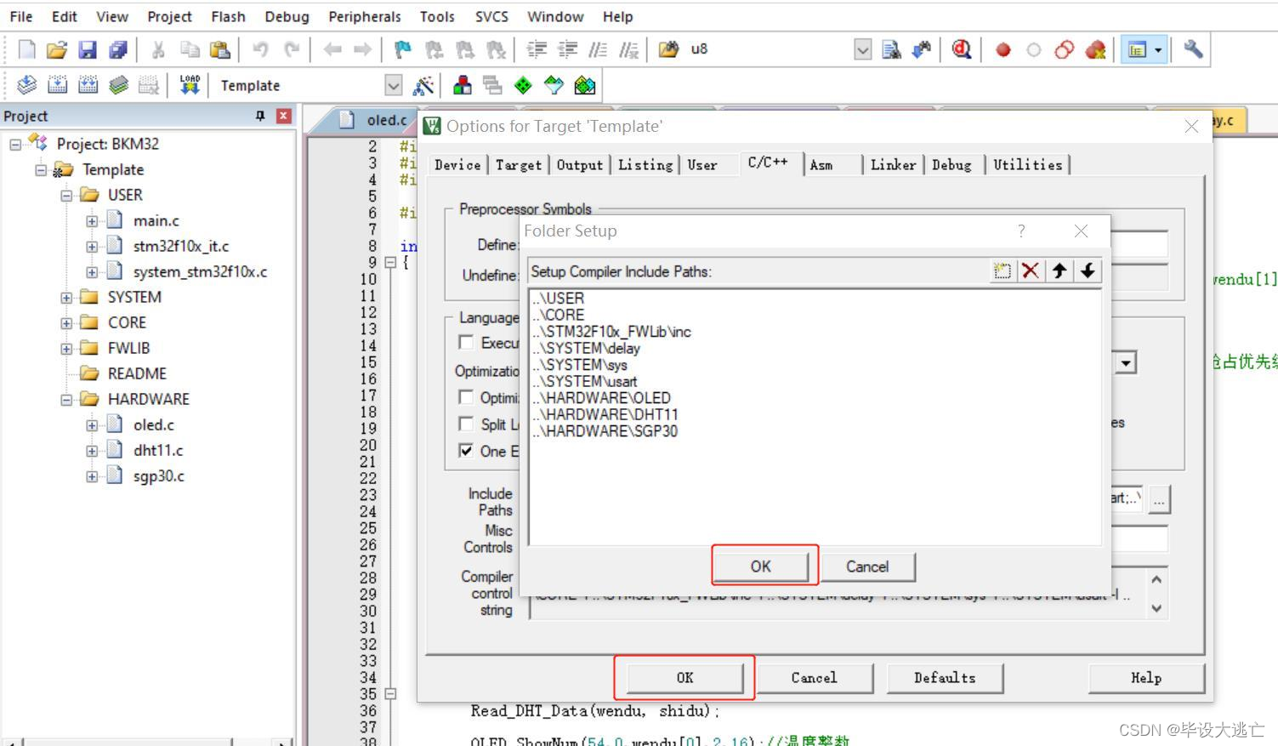Image resolution: width=1278 pixels, height=746 pixels.
Task: Open the Peripherals menu
Action: [365, 16]
